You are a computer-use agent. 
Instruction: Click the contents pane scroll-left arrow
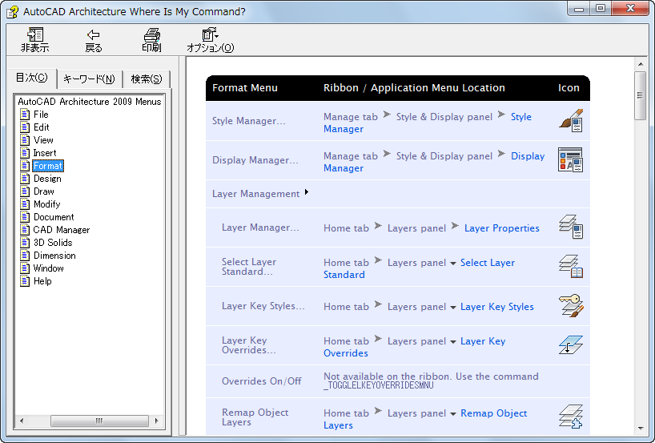pyautogui.click(x=22, y=421)
